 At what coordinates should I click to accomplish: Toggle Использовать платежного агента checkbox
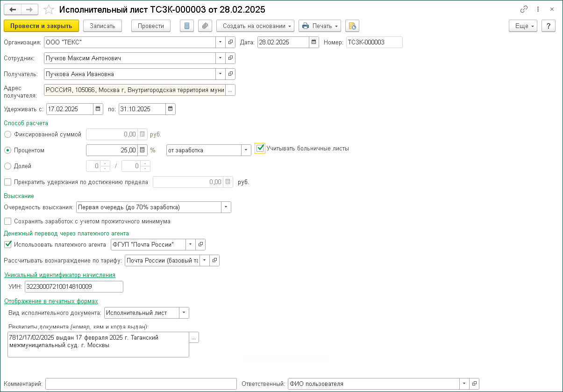tap(7, 244)
